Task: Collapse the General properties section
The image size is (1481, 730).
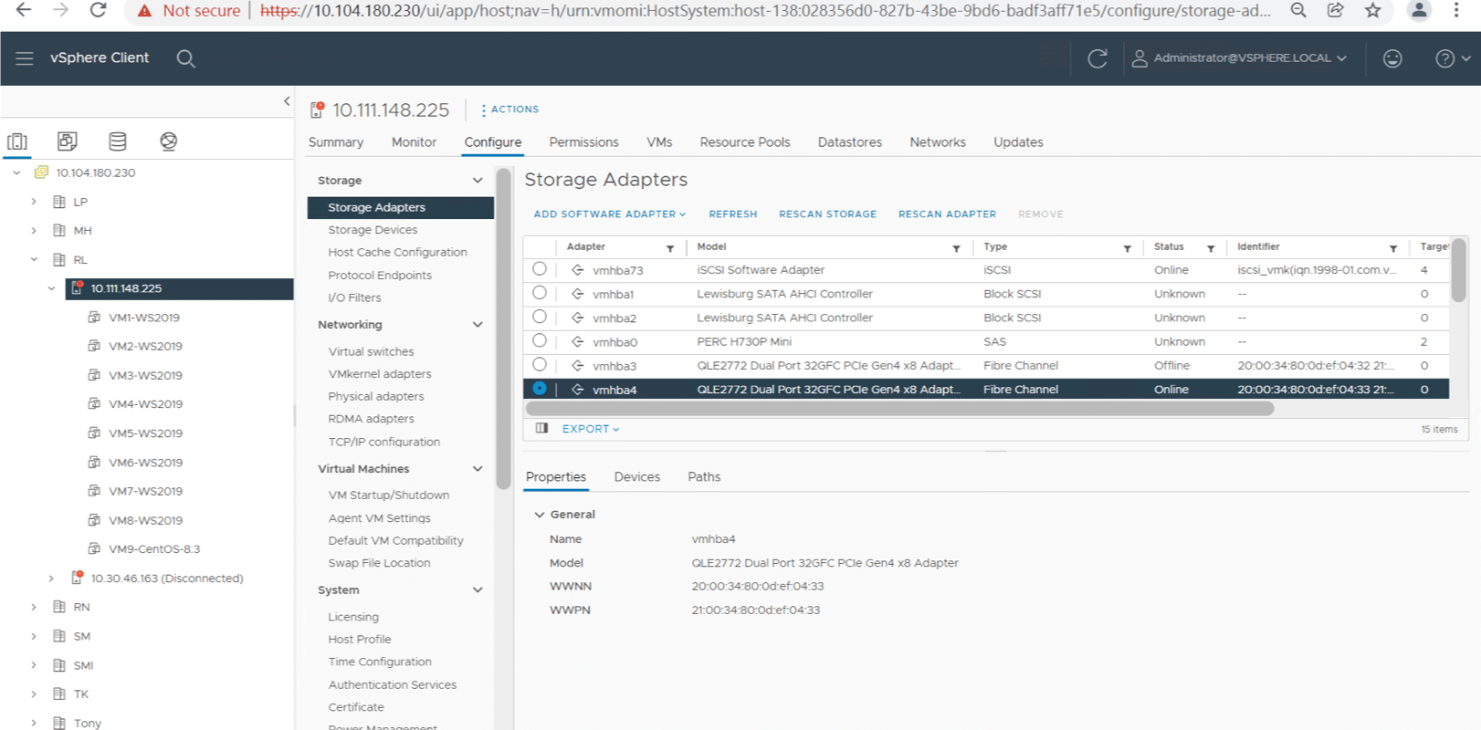Action: pyautogui.click(x=539, y=515)
